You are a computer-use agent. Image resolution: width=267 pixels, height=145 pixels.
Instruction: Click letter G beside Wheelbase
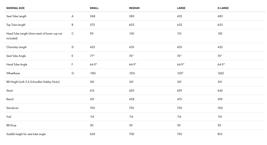(73, 73)
